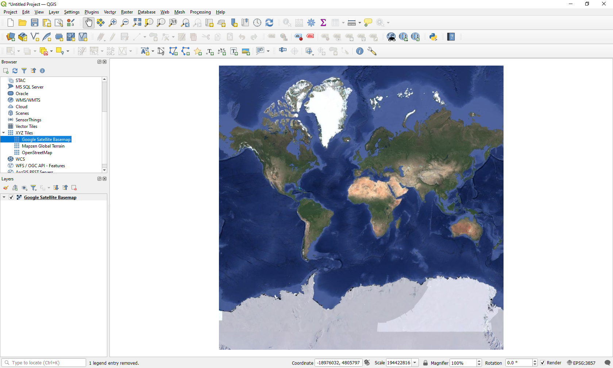Viewport: 613px width, 368px height.
Task: Expand the Google Satellite Basemap layer legend
Action: click(4, 197)
